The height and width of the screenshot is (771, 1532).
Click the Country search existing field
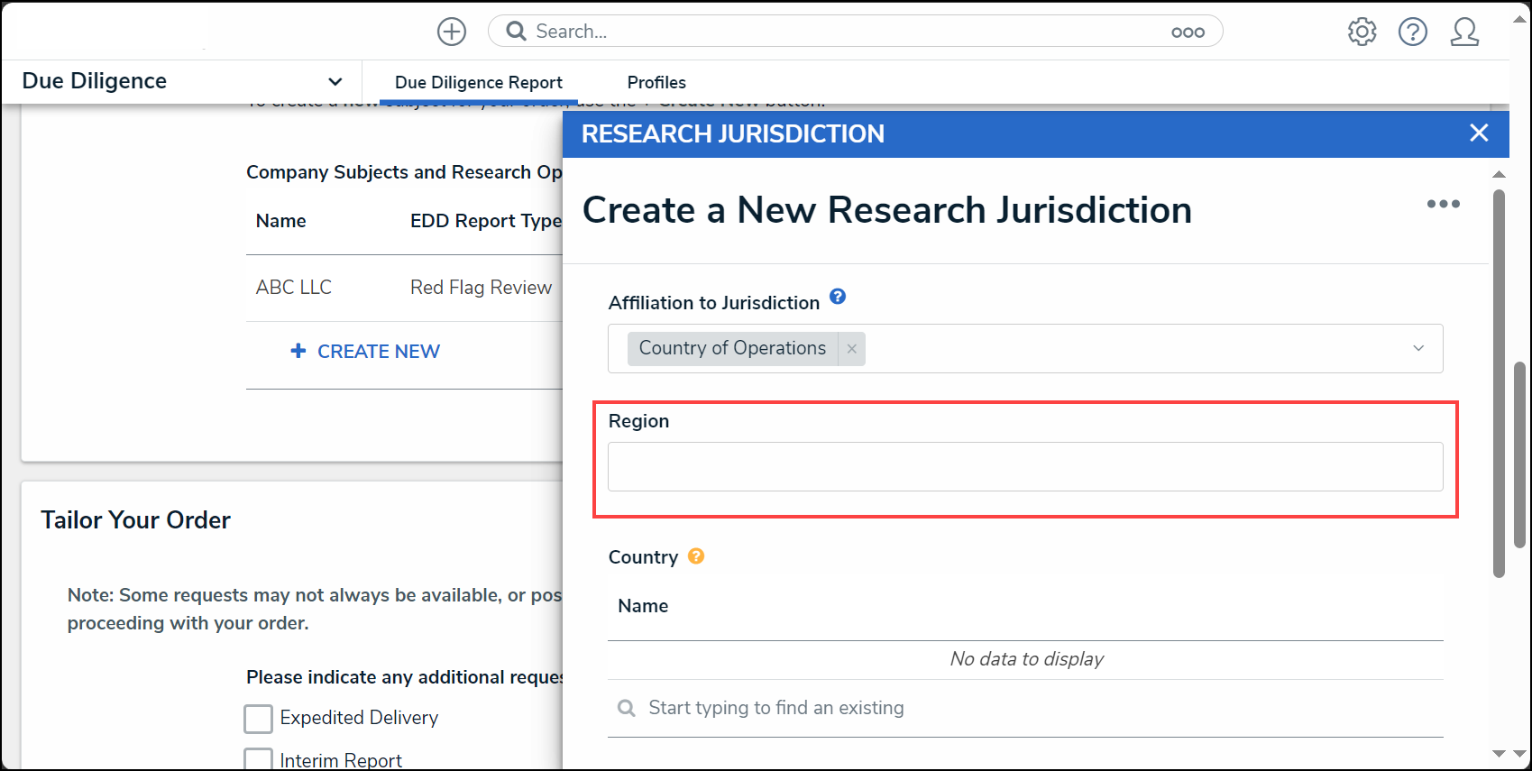point(1025,708)
